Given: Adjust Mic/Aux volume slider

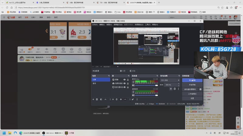Looking at the screenshot, I should point(146,85).
